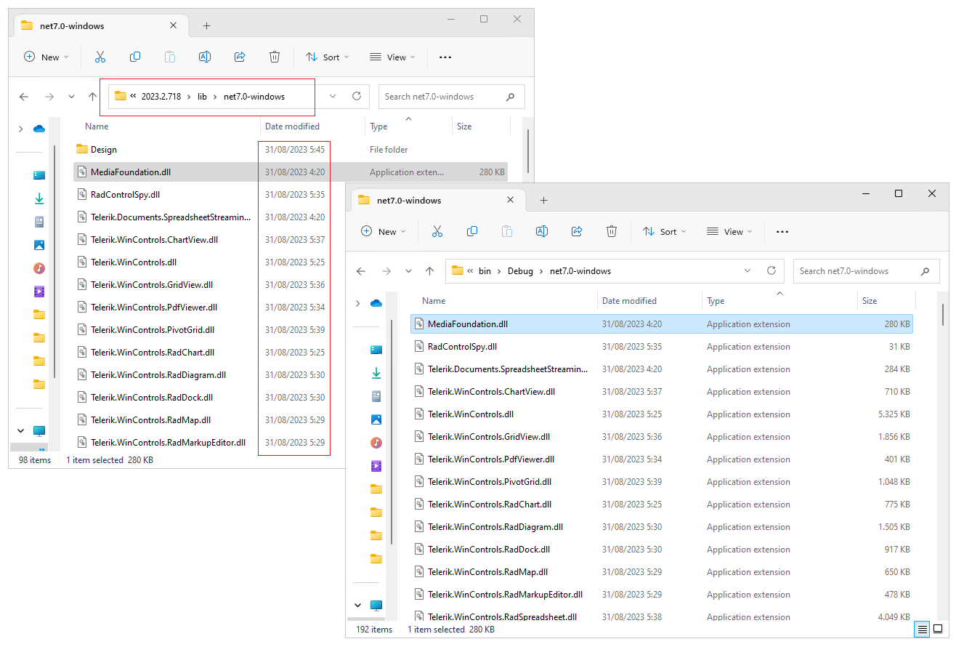The image size is (956, 647).
Task: Click the bin breadcrumb in the address bar
Action: pyautogui.click(x=485, y=271)
